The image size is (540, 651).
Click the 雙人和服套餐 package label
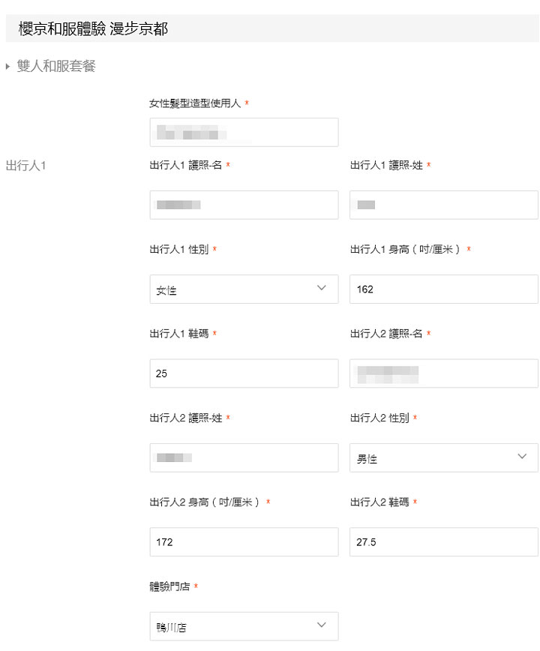pyautogui.click(x=56, y=66)
